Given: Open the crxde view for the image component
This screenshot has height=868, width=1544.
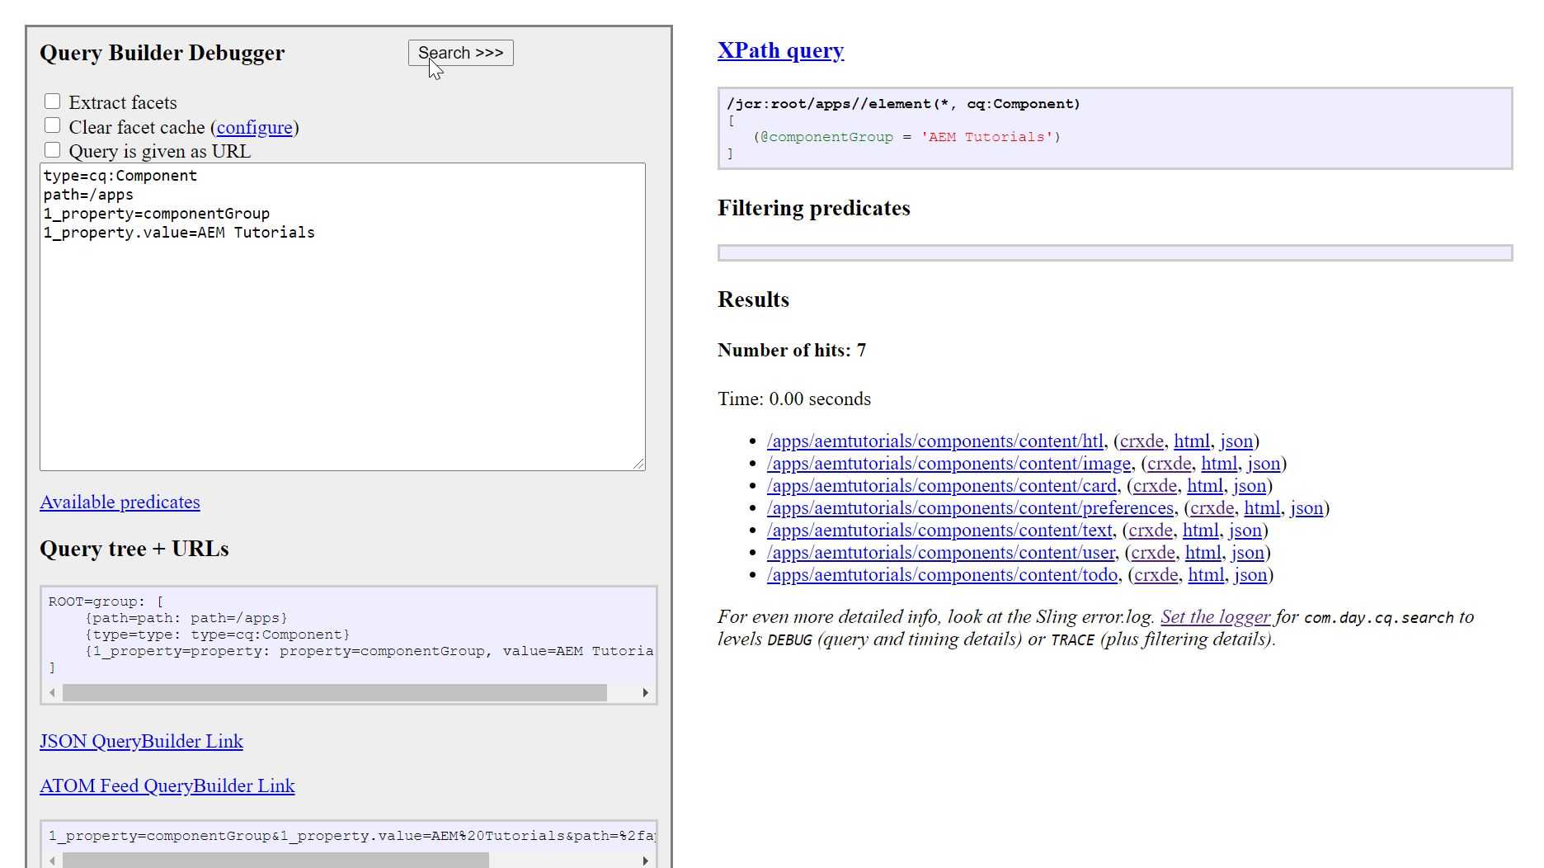Looking at the screenshot, I should tap(1170, 463).
